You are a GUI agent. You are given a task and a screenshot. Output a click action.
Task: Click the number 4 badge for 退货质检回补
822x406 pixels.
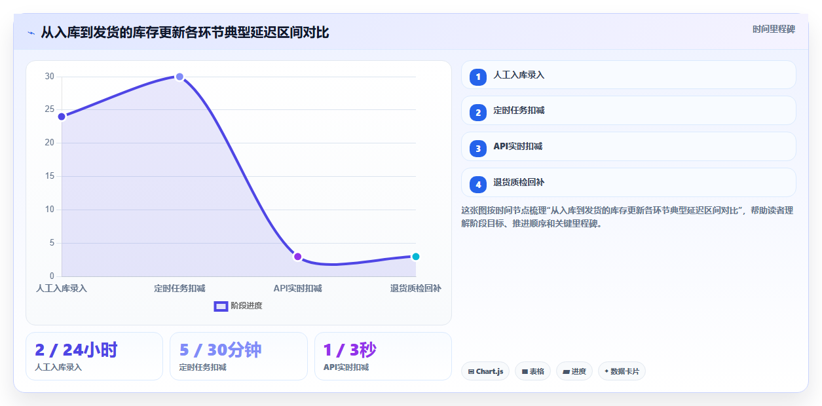pos(478,184)
